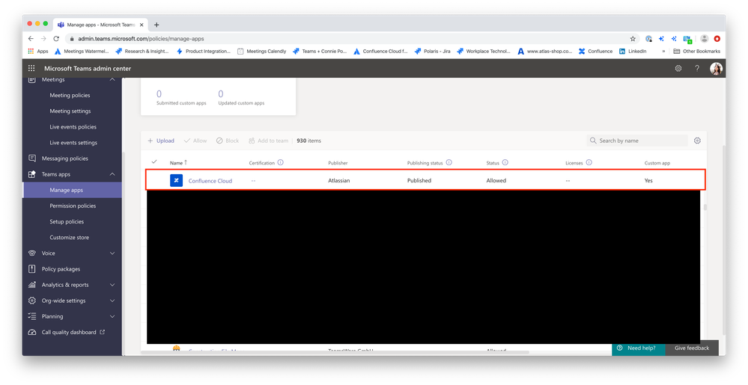
Task: Open the Confluence Cloud app link
Action: tap(210, 181)
